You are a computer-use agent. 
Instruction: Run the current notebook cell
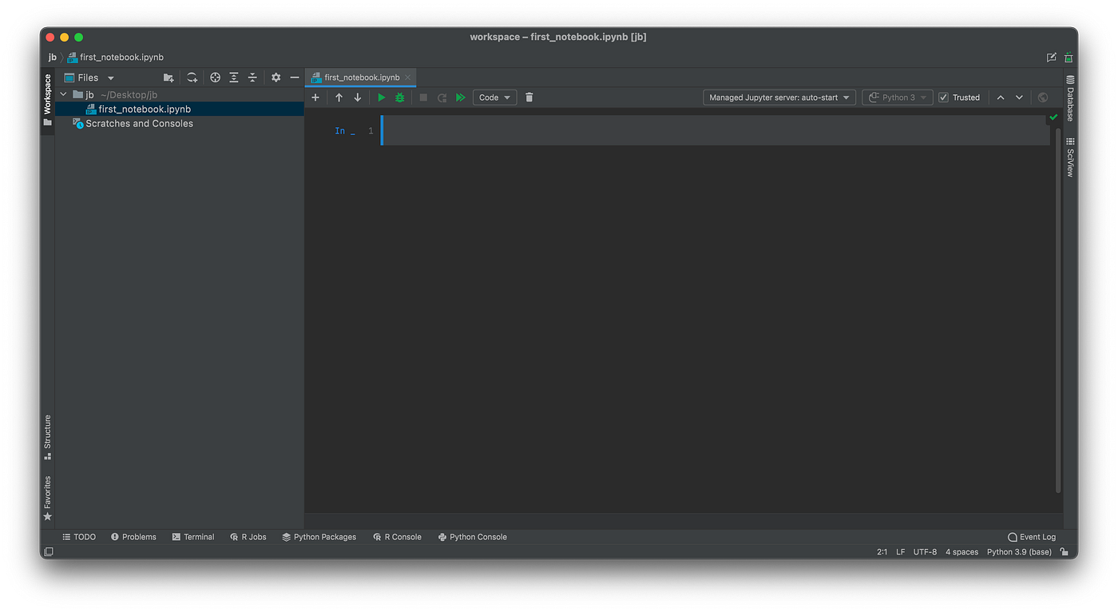point(381,97)
